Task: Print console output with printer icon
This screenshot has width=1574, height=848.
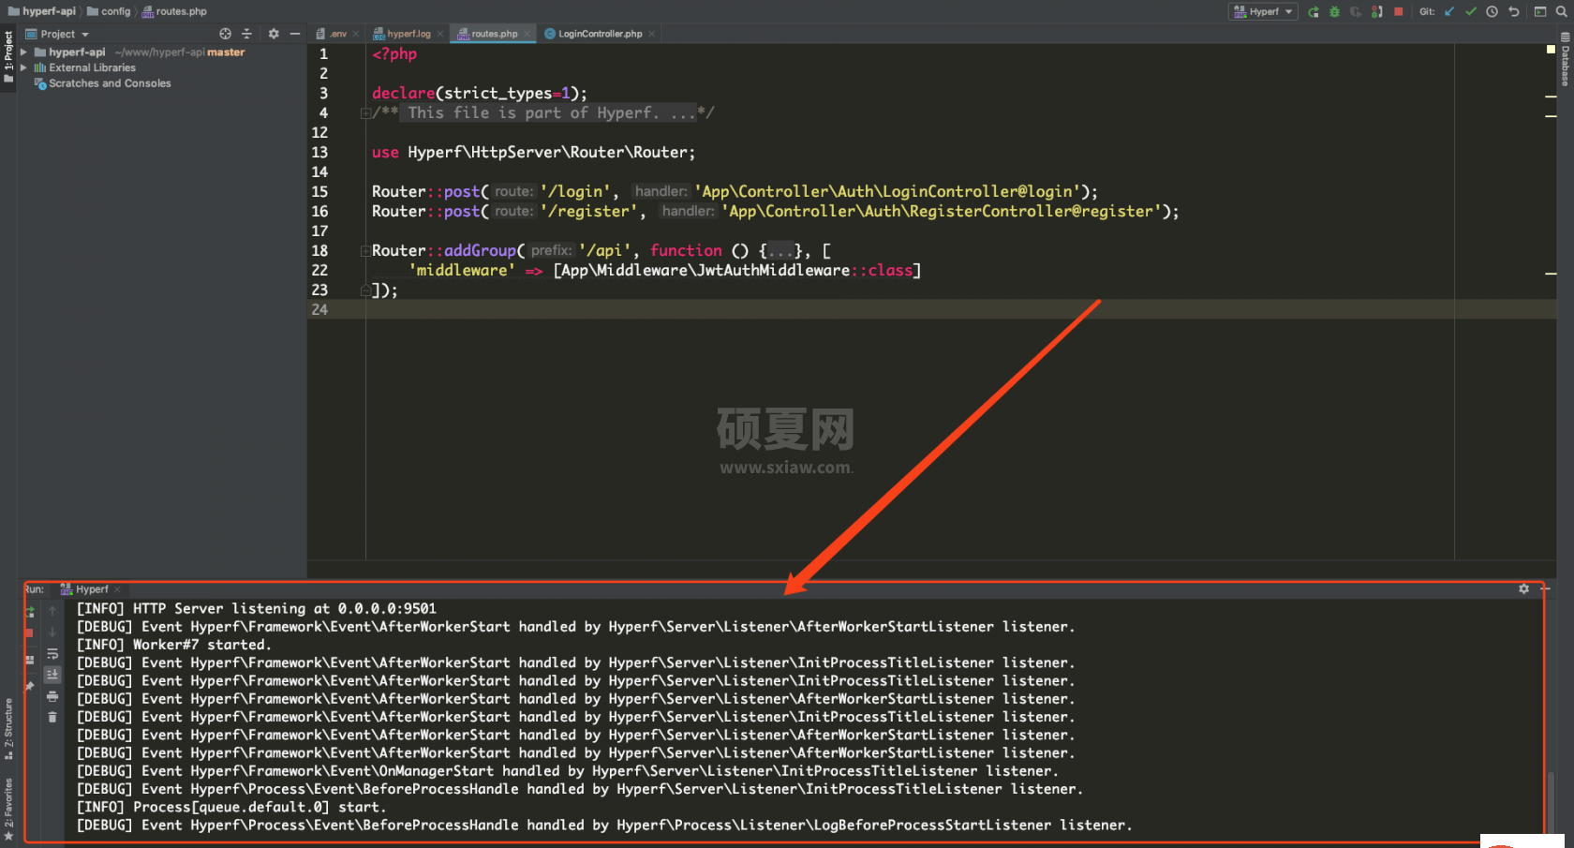Action: click(x=52, y=696)
